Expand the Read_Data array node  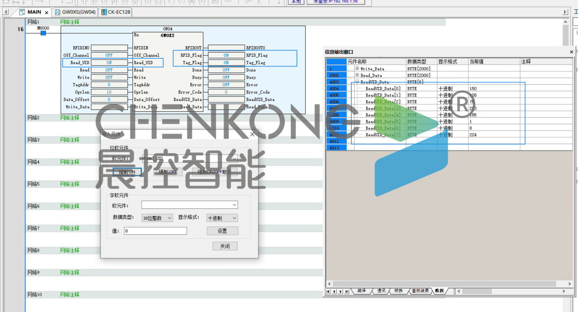(x=357, y=75)
